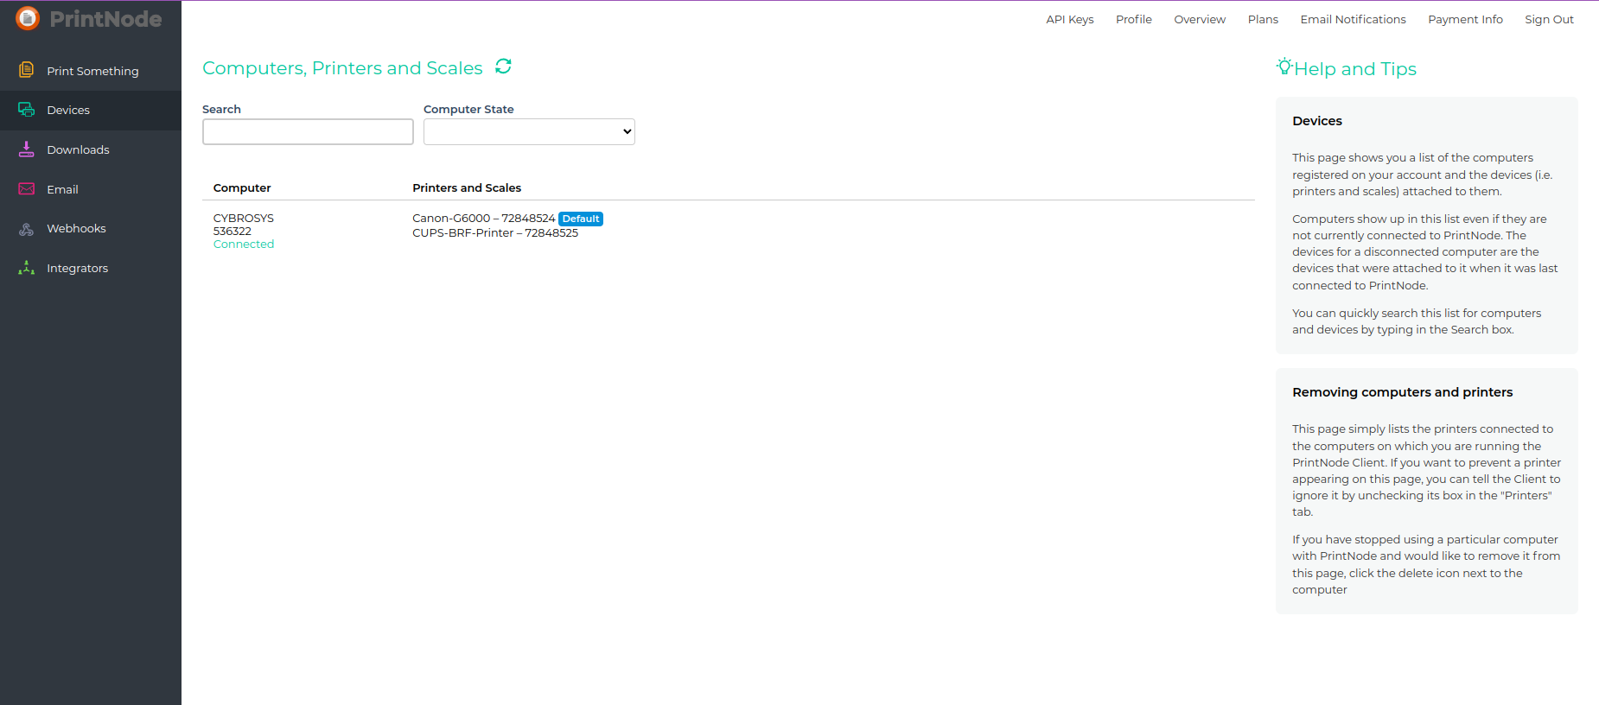Viewport: 1599px width, 705px height.
Task: Click the Connected status text
Action: point(244,245)
